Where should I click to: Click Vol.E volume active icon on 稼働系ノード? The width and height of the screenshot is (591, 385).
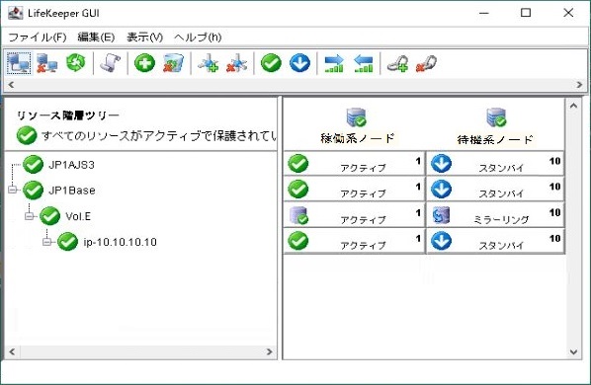(298, 215)
